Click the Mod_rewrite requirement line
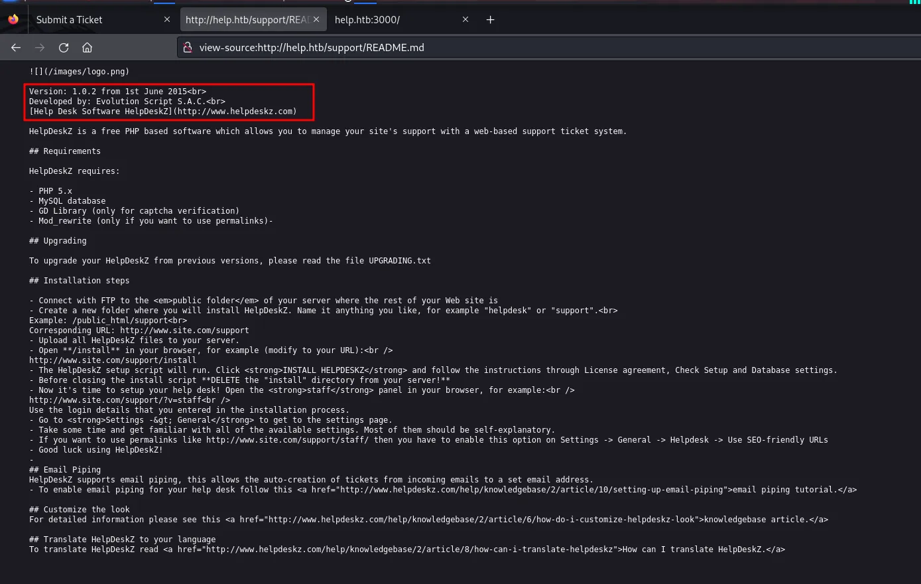 click(x=151, y=221)
